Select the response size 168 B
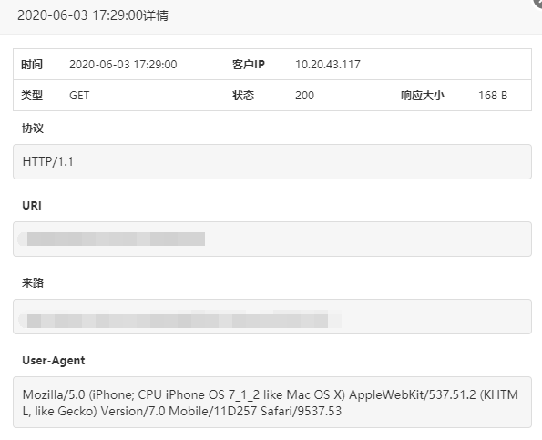This screenshot has width=542, height=440. point(493,96)
